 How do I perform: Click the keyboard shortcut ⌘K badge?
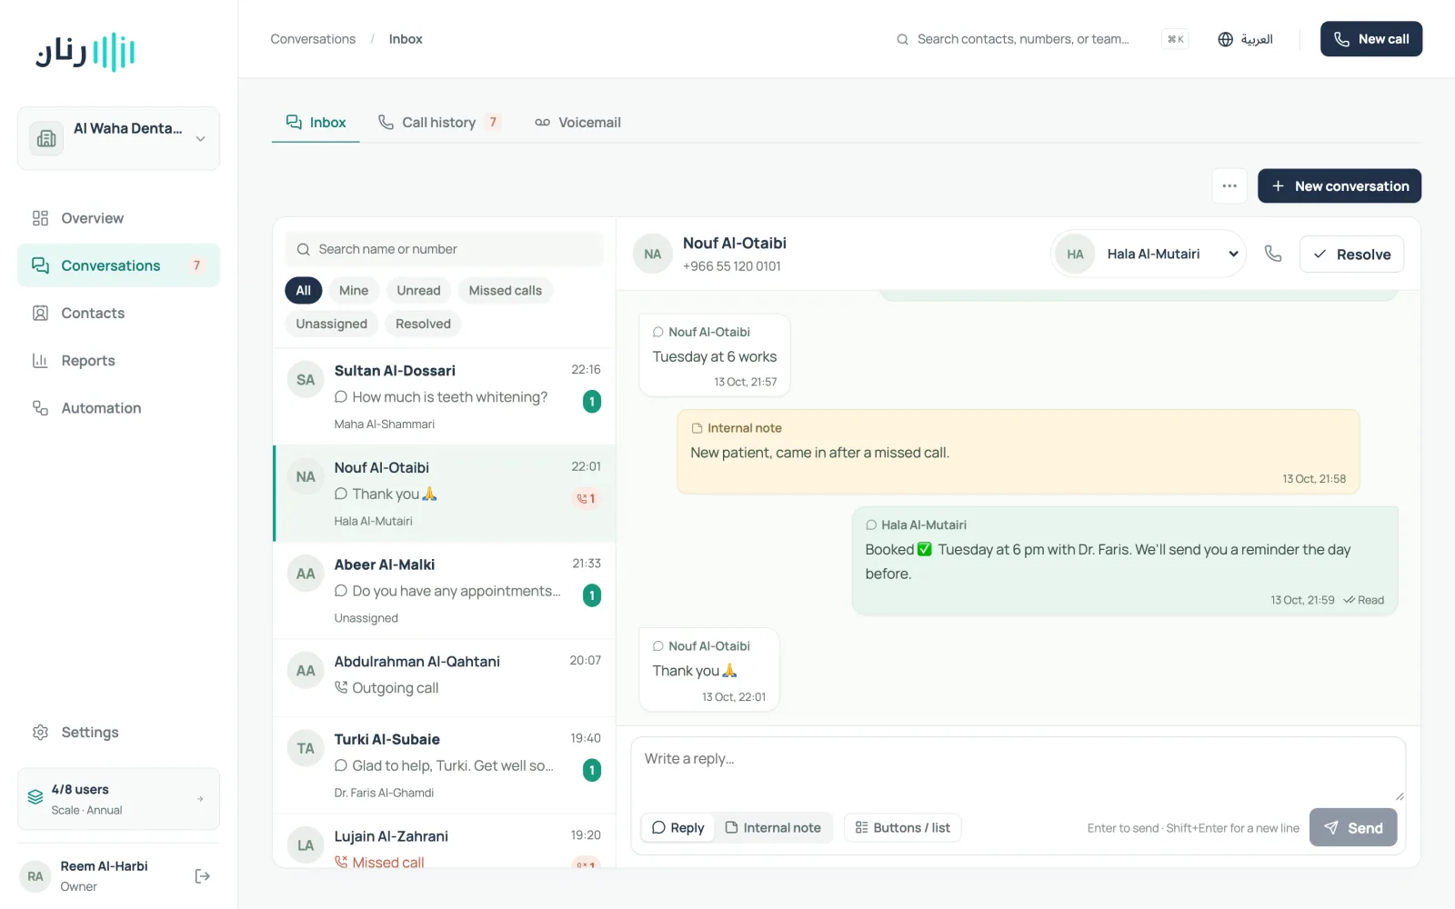1175,39
